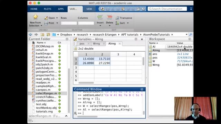Viewport: 221px width, 124px height.
Task: Click the Search Documentation field
Action: pos(167,9)
